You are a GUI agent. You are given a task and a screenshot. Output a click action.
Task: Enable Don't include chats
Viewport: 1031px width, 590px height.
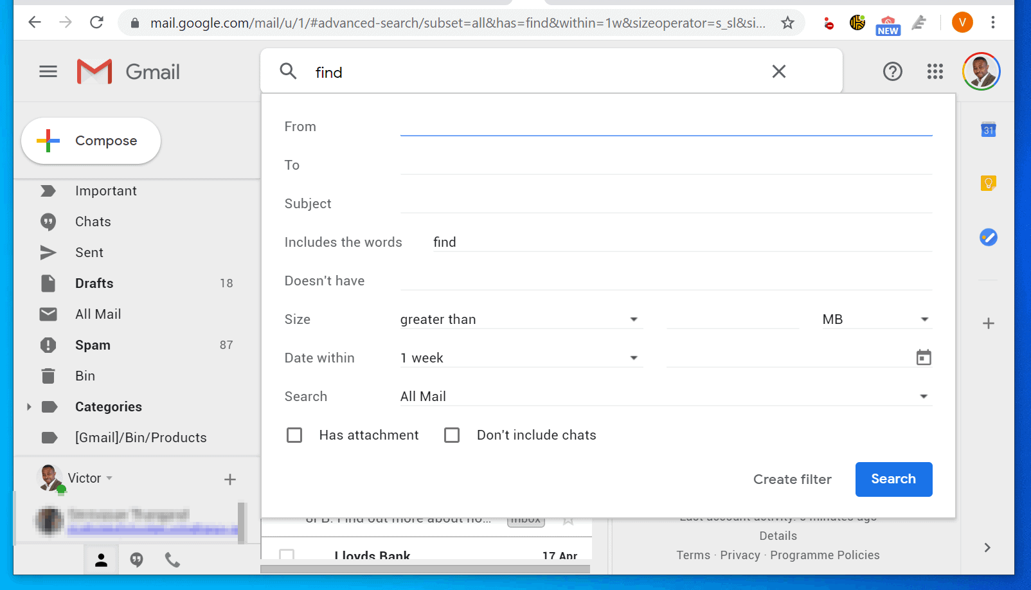pyautogui.click(x=452, y=434)
